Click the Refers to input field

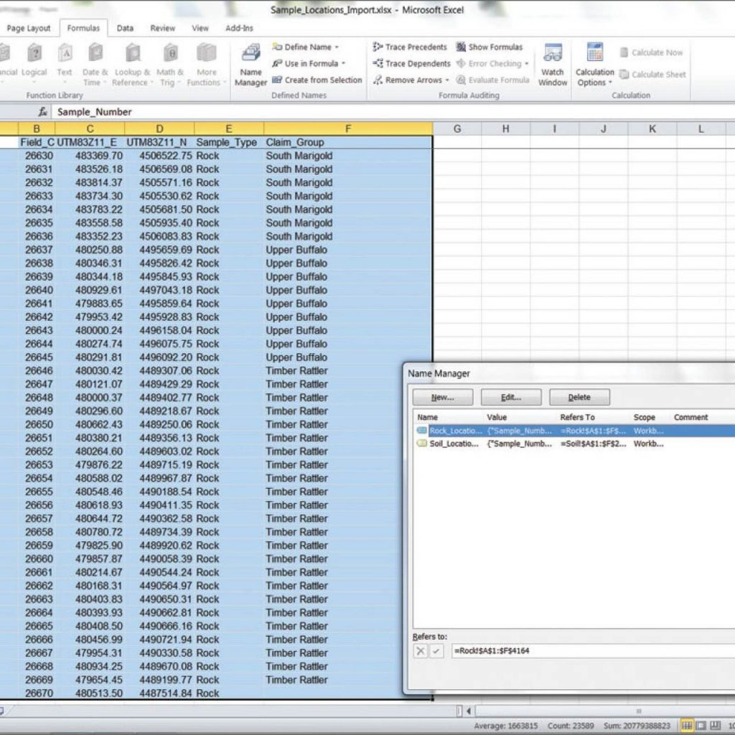589,651
